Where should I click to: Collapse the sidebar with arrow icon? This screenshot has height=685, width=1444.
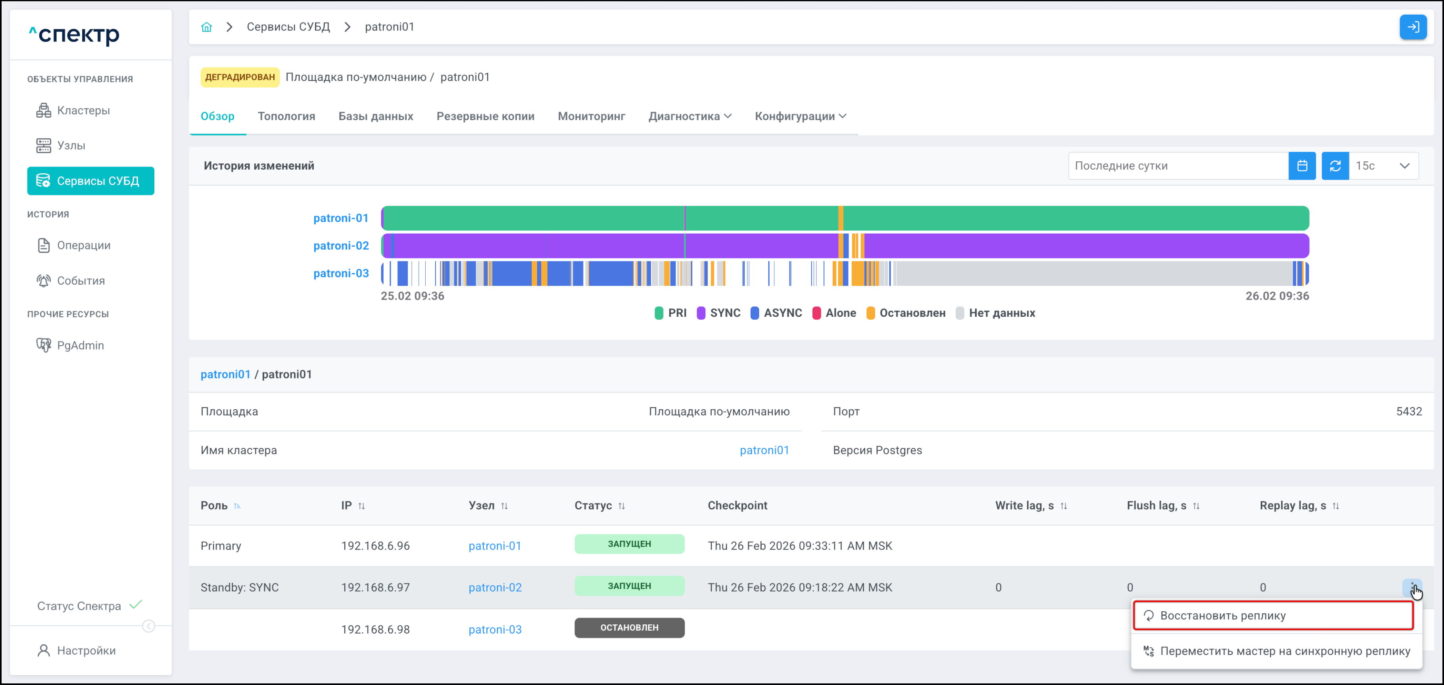(x=148, y=626)
